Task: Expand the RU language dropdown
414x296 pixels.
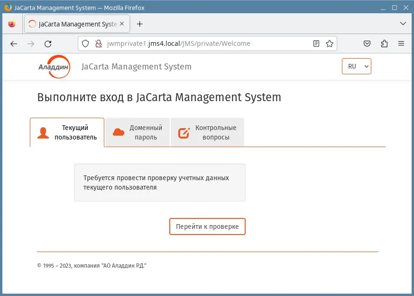Action: [x=357, y=66]
